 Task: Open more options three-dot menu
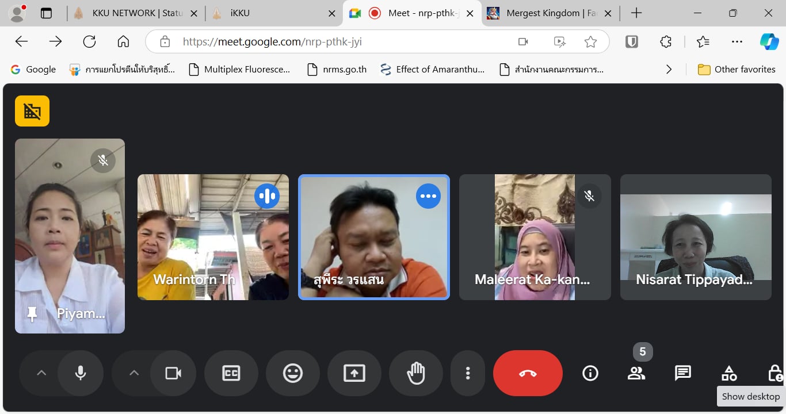(x=468, y=373)
